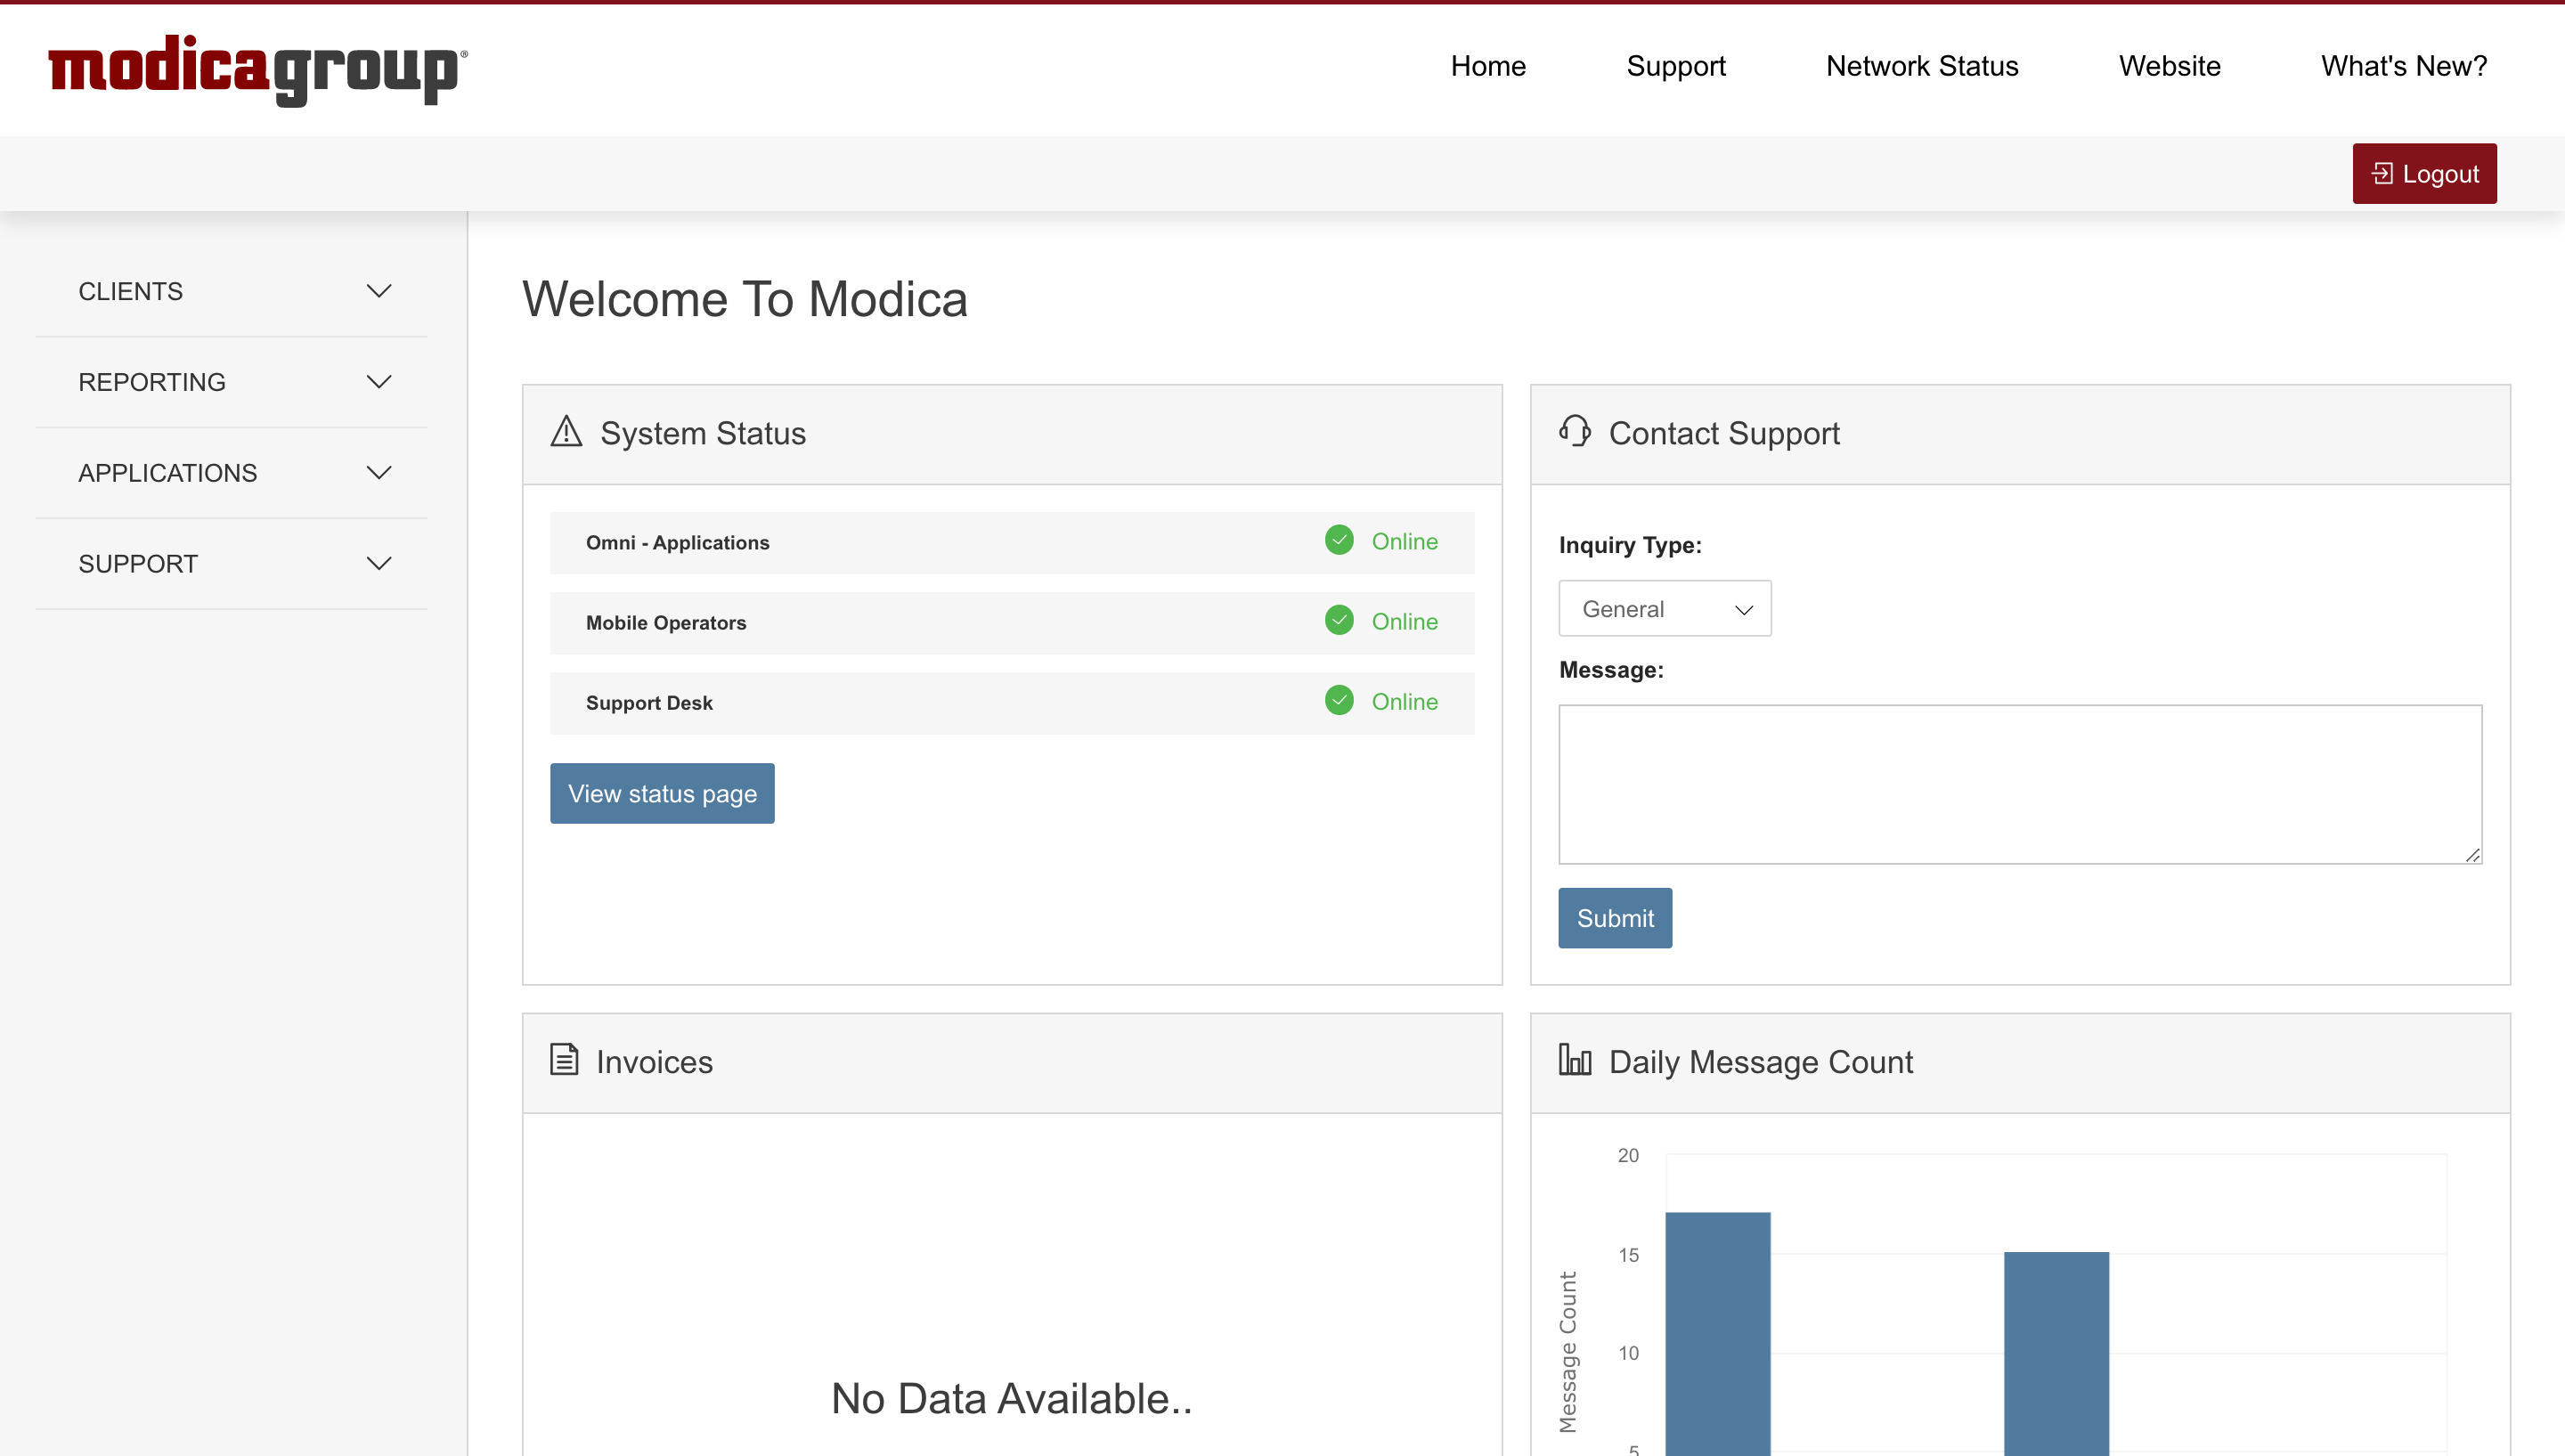Click the Inquiry Type: label

(x=1630, y=545)
